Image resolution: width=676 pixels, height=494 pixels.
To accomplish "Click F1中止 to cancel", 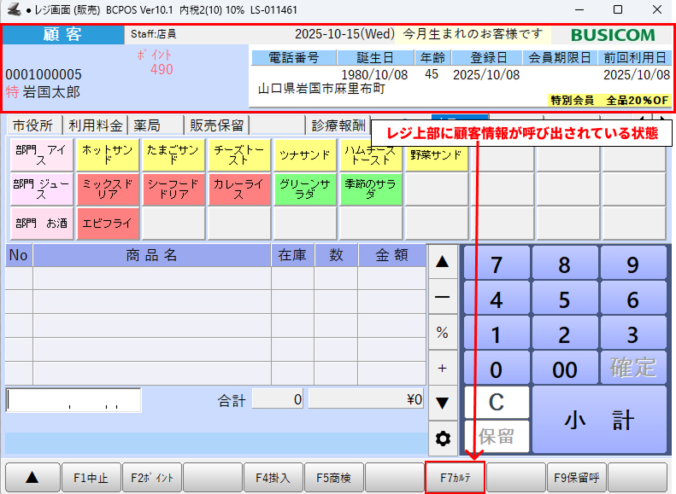I will (91, 478).
